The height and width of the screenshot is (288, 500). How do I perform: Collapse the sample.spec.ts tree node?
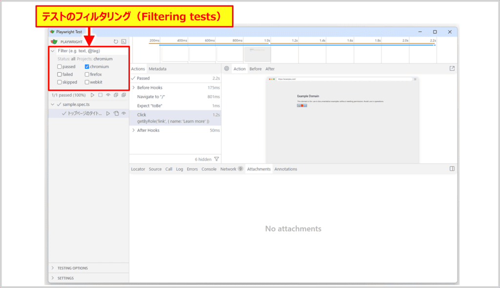[x=53, y=104]
